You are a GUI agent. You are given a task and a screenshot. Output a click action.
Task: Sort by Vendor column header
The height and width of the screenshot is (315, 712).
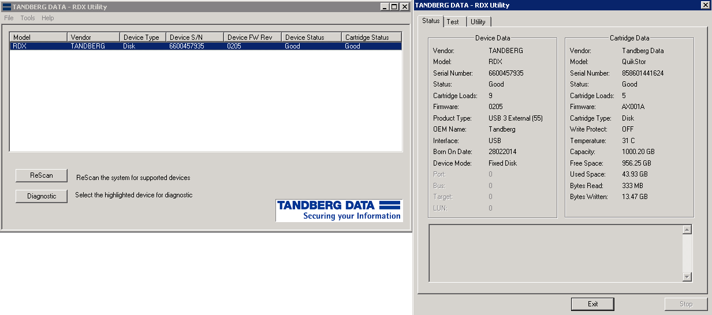(94, 37)
